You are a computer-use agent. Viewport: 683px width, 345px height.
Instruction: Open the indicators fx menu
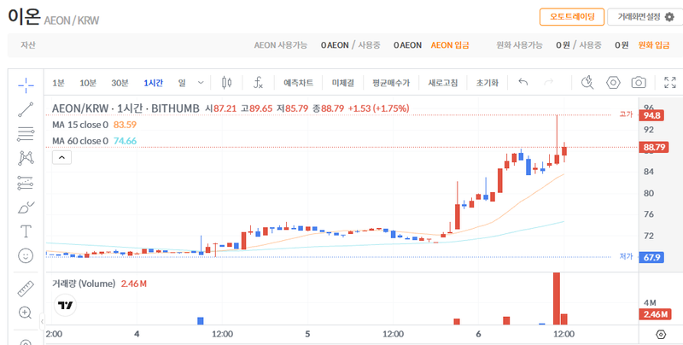(x=258, y=82)
